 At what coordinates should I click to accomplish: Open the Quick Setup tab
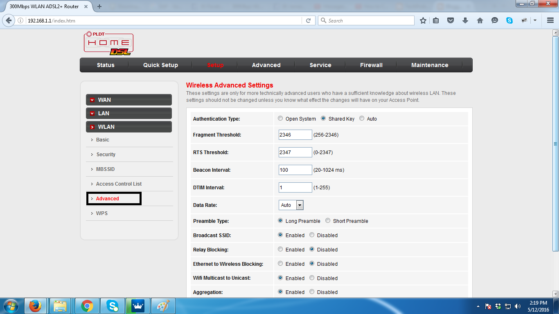coord(160,65)
